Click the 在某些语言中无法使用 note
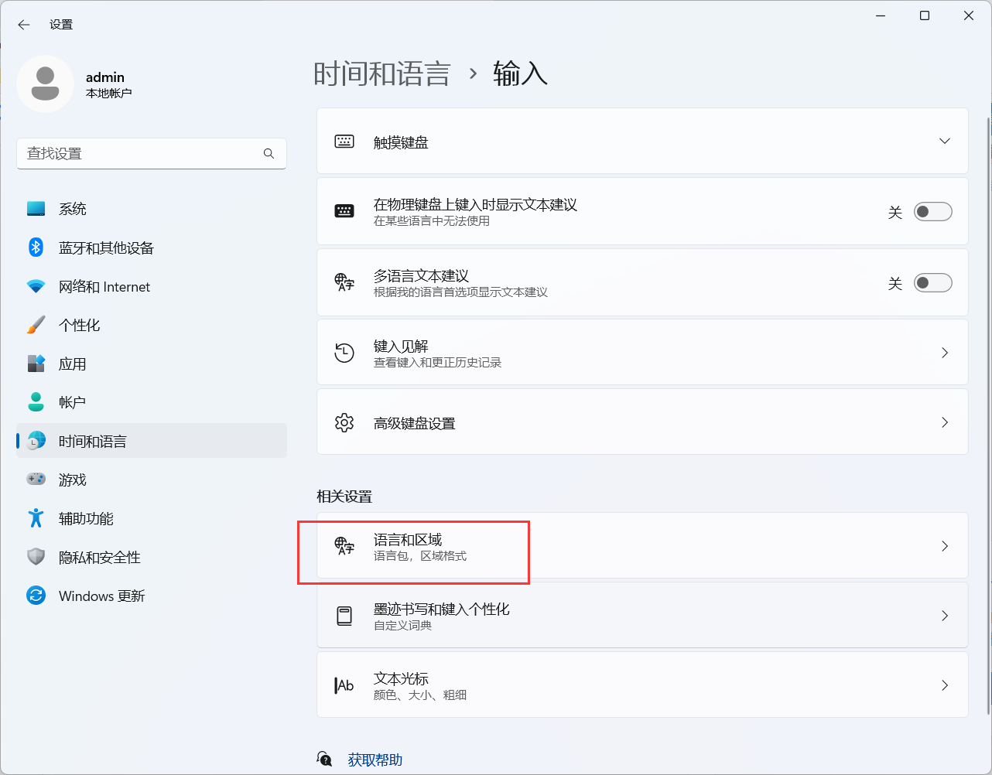Viewport: 992px width, 775px height. (x=432, y=221)
